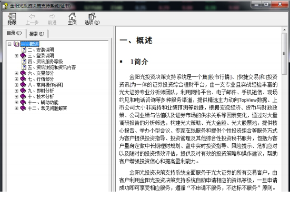Switch to the 目录(C) tab

tap(14, 33)
